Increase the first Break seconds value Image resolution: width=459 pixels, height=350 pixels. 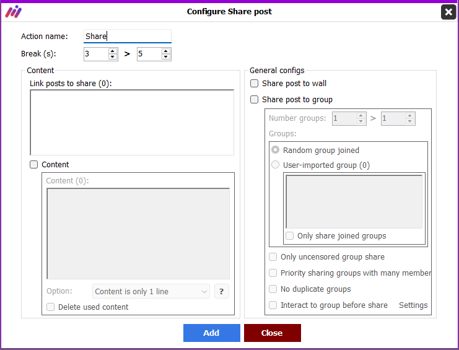click(x=112, y=51)
